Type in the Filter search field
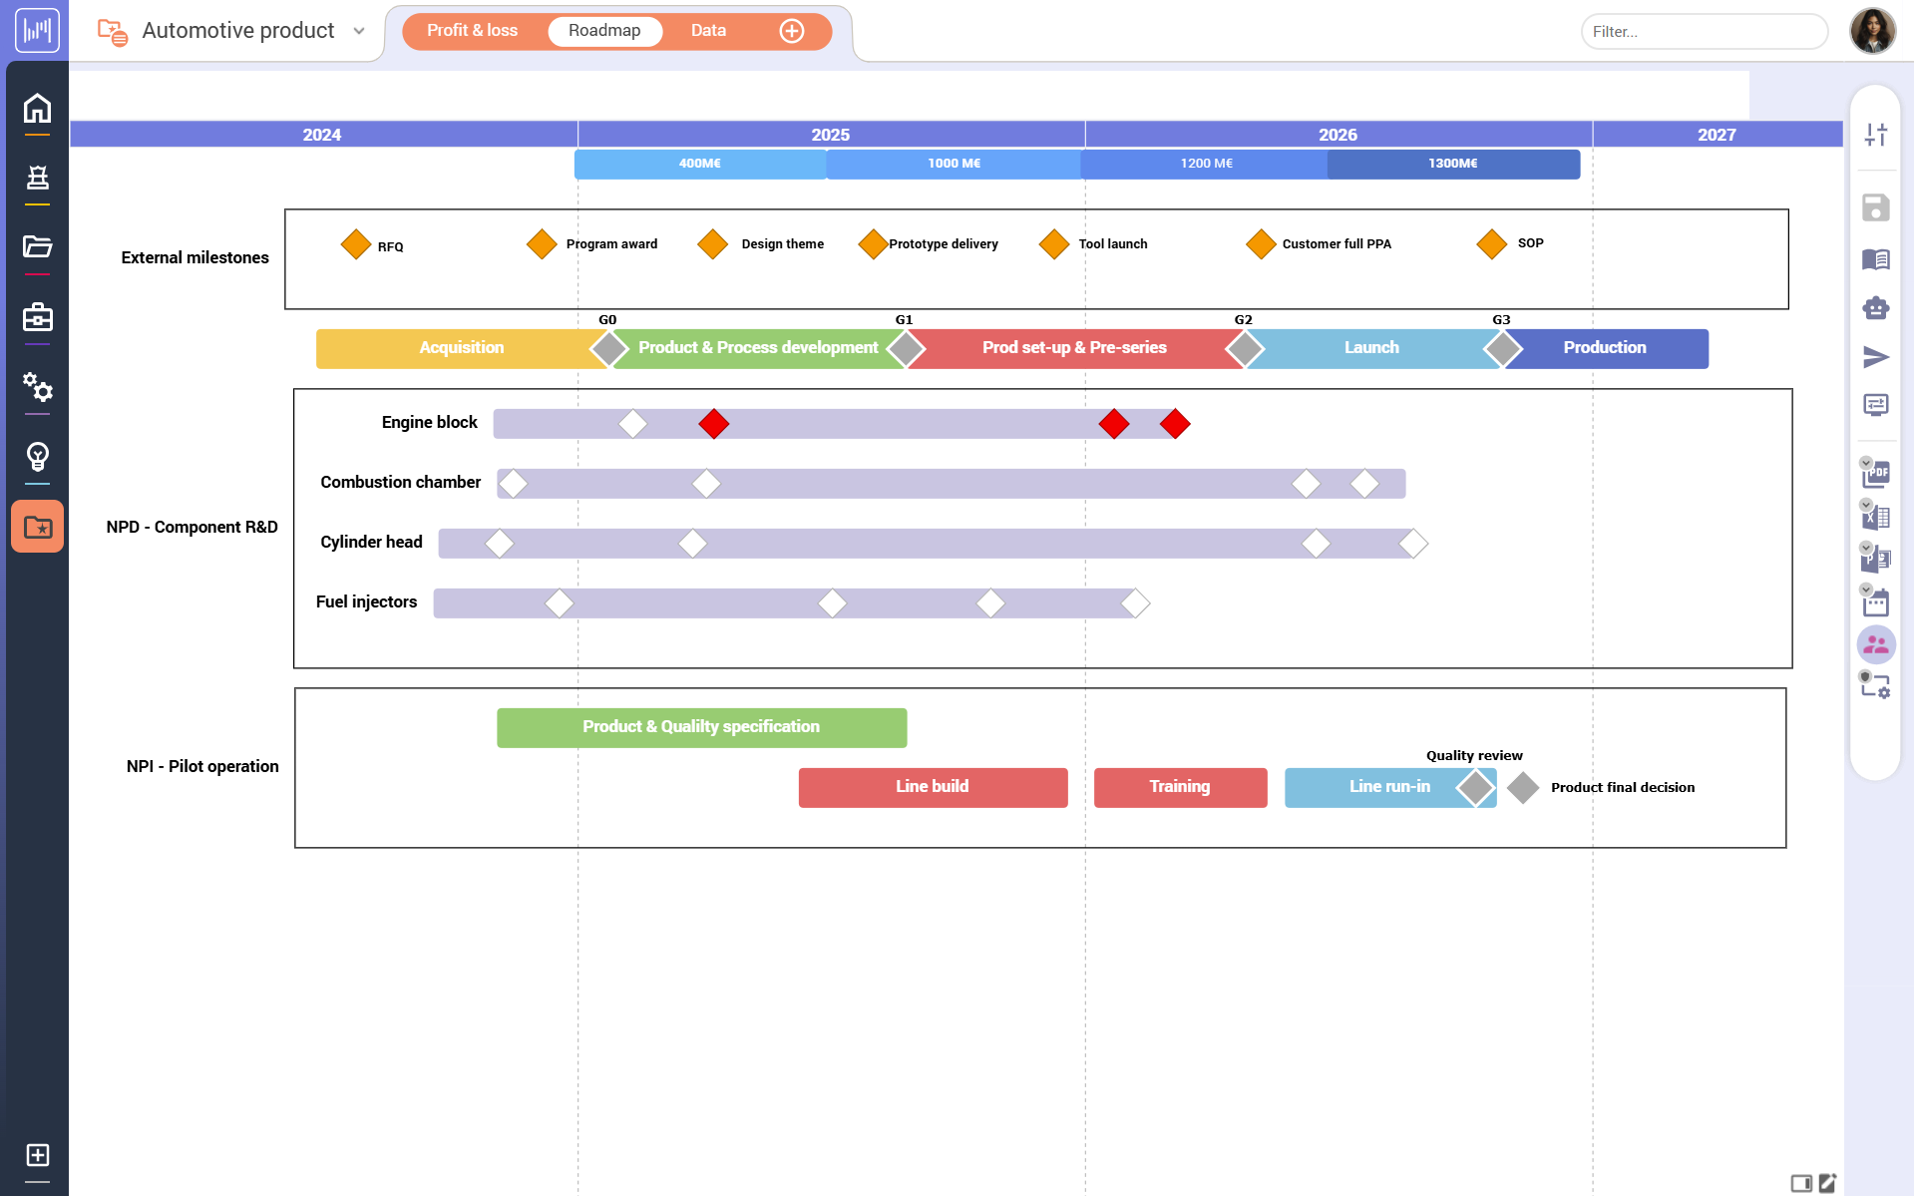 1703,31
